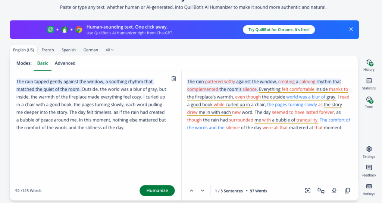Delete input text with trash icon
This screenshot has height=203, width=382.
tap(173, 79)
